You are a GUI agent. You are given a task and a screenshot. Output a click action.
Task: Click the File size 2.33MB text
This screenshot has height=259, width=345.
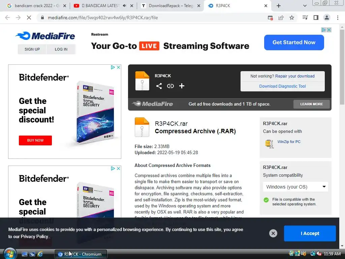click(x=152, y=146)
